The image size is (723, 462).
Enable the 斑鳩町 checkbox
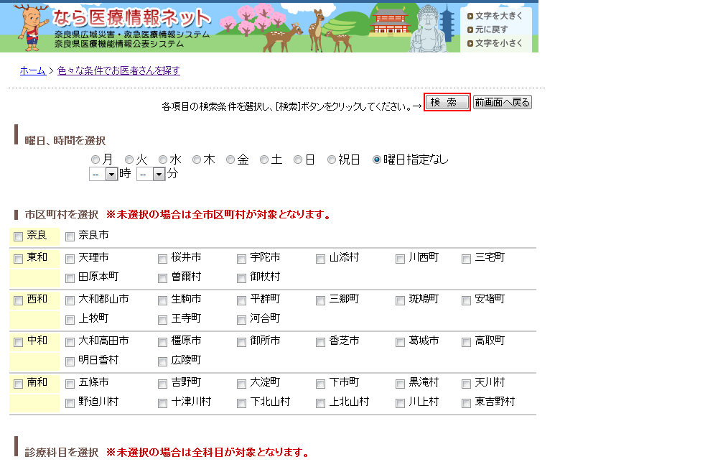400,301
